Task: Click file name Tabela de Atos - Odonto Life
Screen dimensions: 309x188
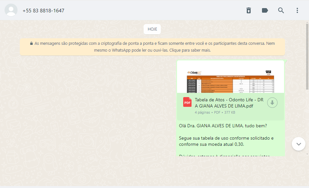Action: (x=229, y=103)
